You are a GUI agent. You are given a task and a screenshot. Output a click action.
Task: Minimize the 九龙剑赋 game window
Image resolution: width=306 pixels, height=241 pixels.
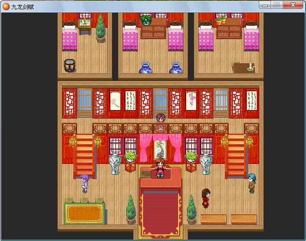click(x=265, y=5)
